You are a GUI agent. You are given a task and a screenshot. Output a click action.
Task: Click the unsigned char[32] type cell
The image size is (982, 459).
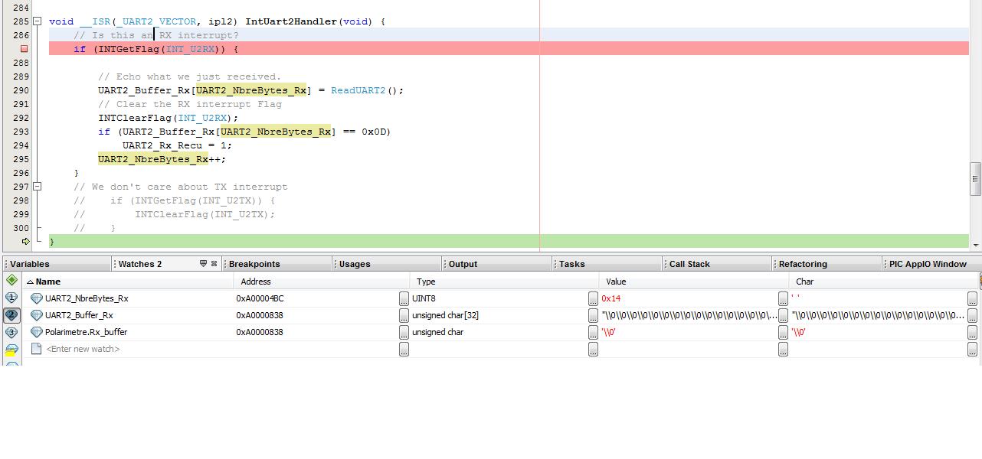click(445, 315)
